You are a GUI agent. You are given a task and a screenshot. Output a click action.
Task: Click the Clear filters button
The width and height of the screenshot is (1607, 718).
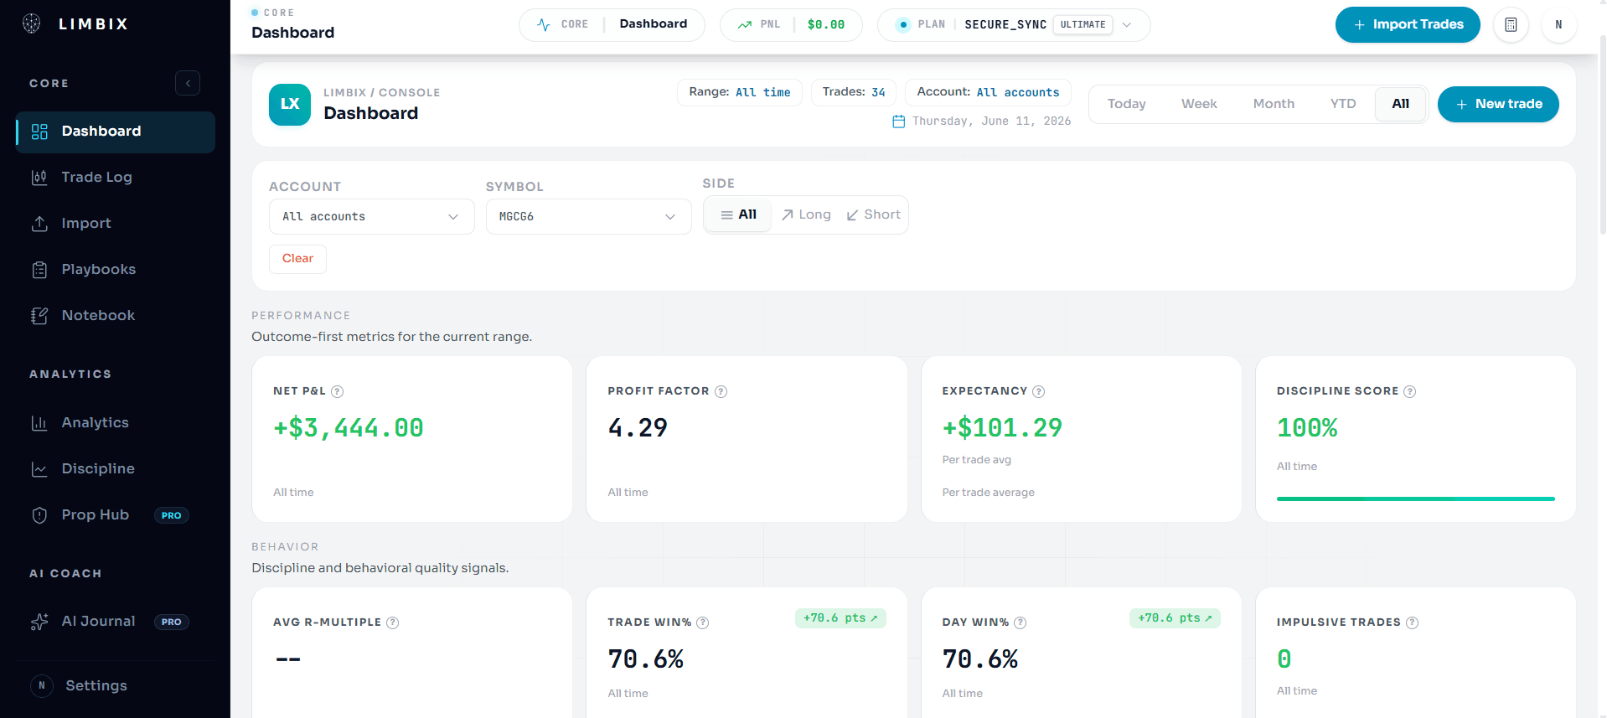[x=297, y=259]
